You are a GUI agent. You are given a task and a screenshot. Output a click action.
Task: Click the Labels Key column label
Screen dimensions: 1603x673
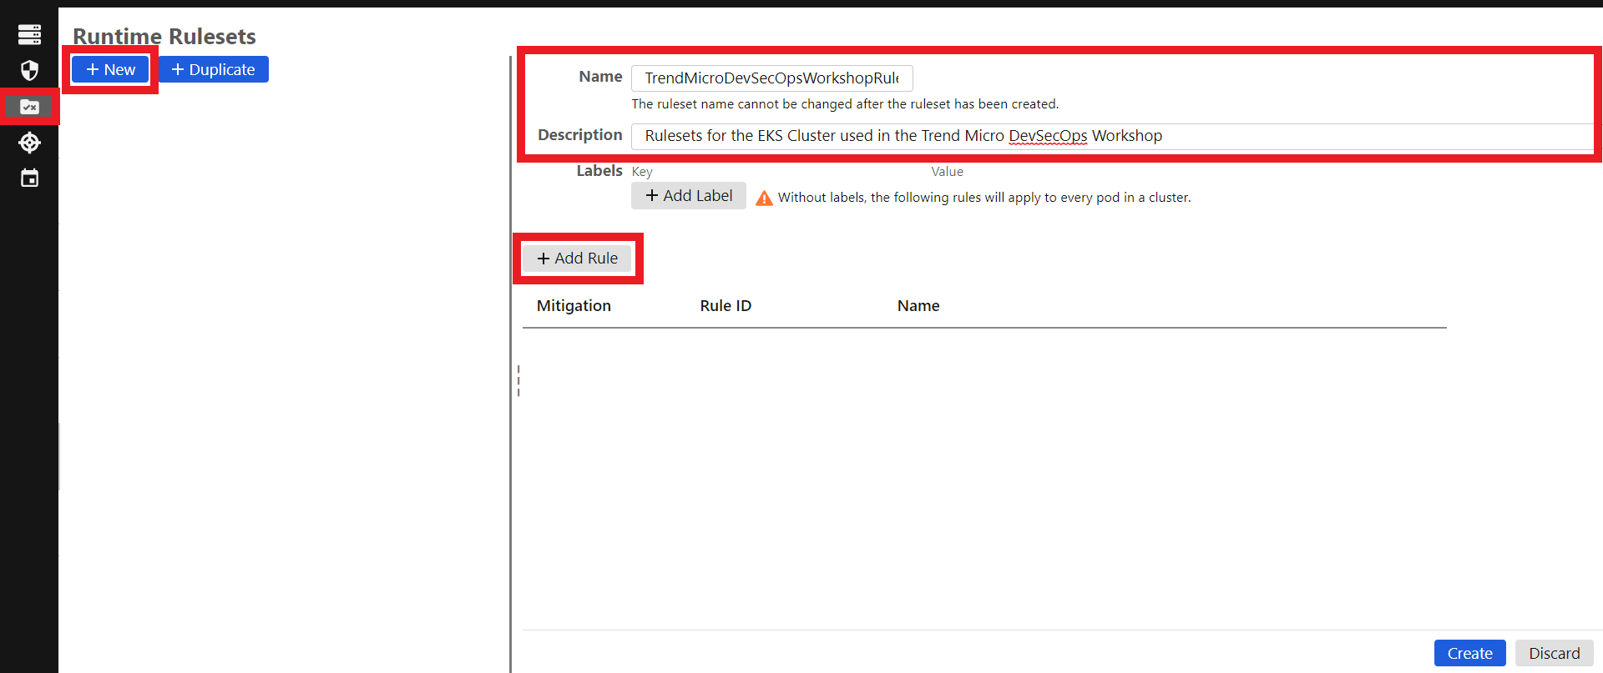coord(642,172)
